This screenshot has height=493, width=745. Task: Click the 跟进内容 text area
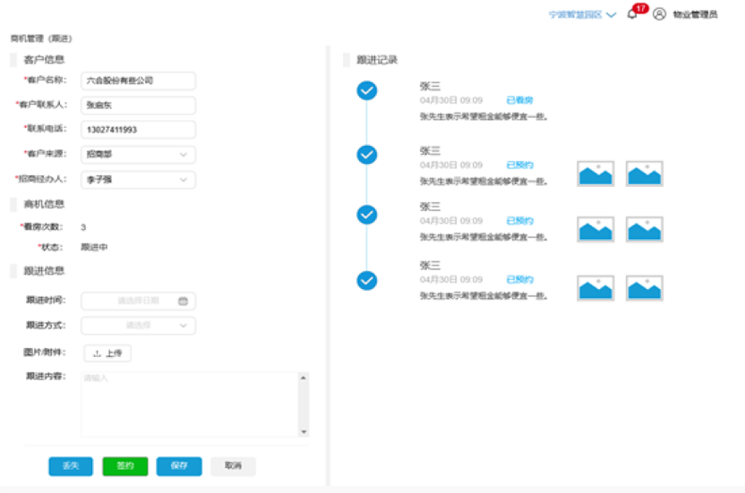tap(190, 404)
